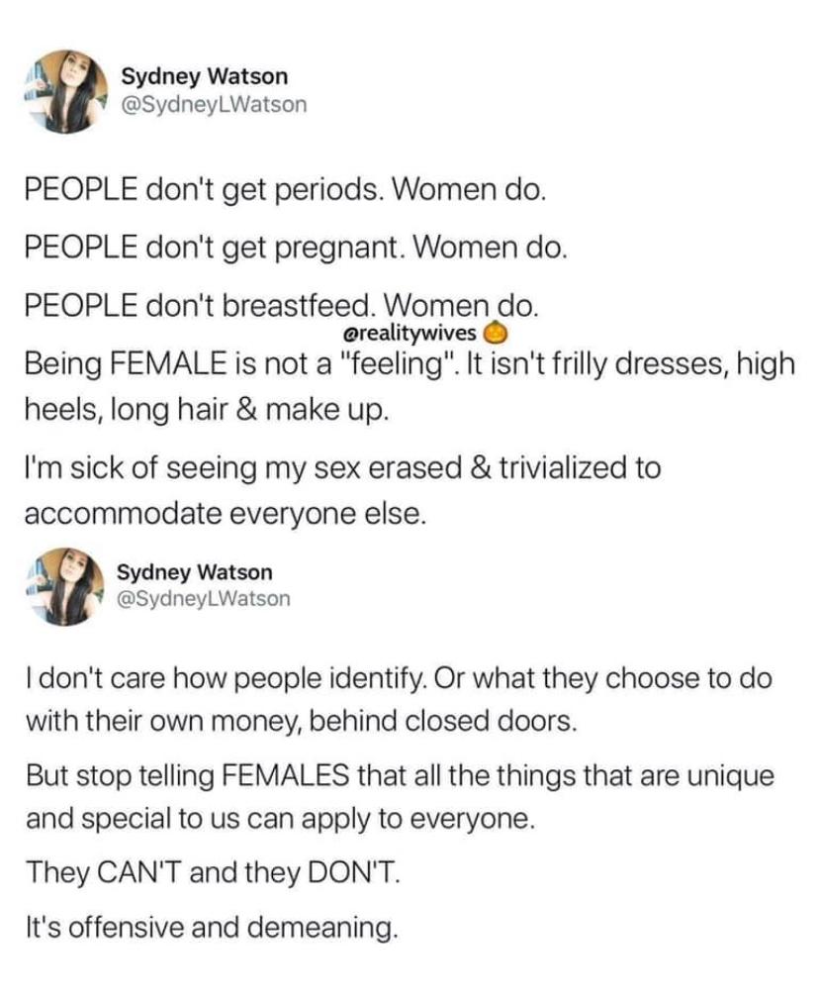The image size is (819, 1002).
Task: Click "with their own money, behind closed doors" line
Action: point(302,722)
